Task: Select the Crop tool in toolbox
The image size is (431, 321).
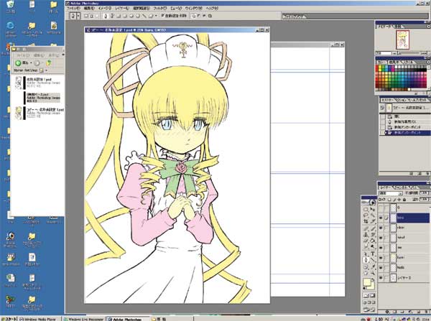Action: 366,221
